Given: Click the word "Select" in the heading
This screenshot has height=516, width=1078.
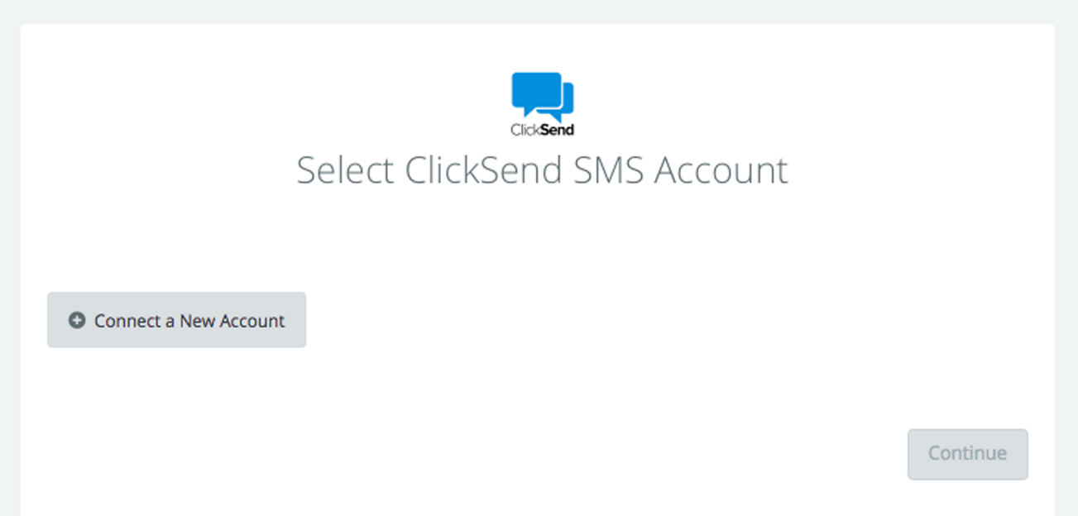Looking at the screenshot, I should coord(345,170).
